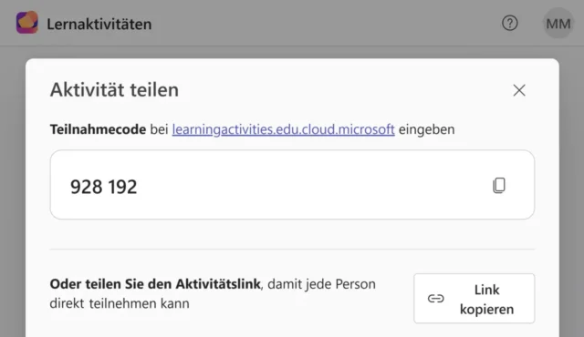
Task: Open the MM account avatar
Action: pyautogui.click(x=558, y=24)
